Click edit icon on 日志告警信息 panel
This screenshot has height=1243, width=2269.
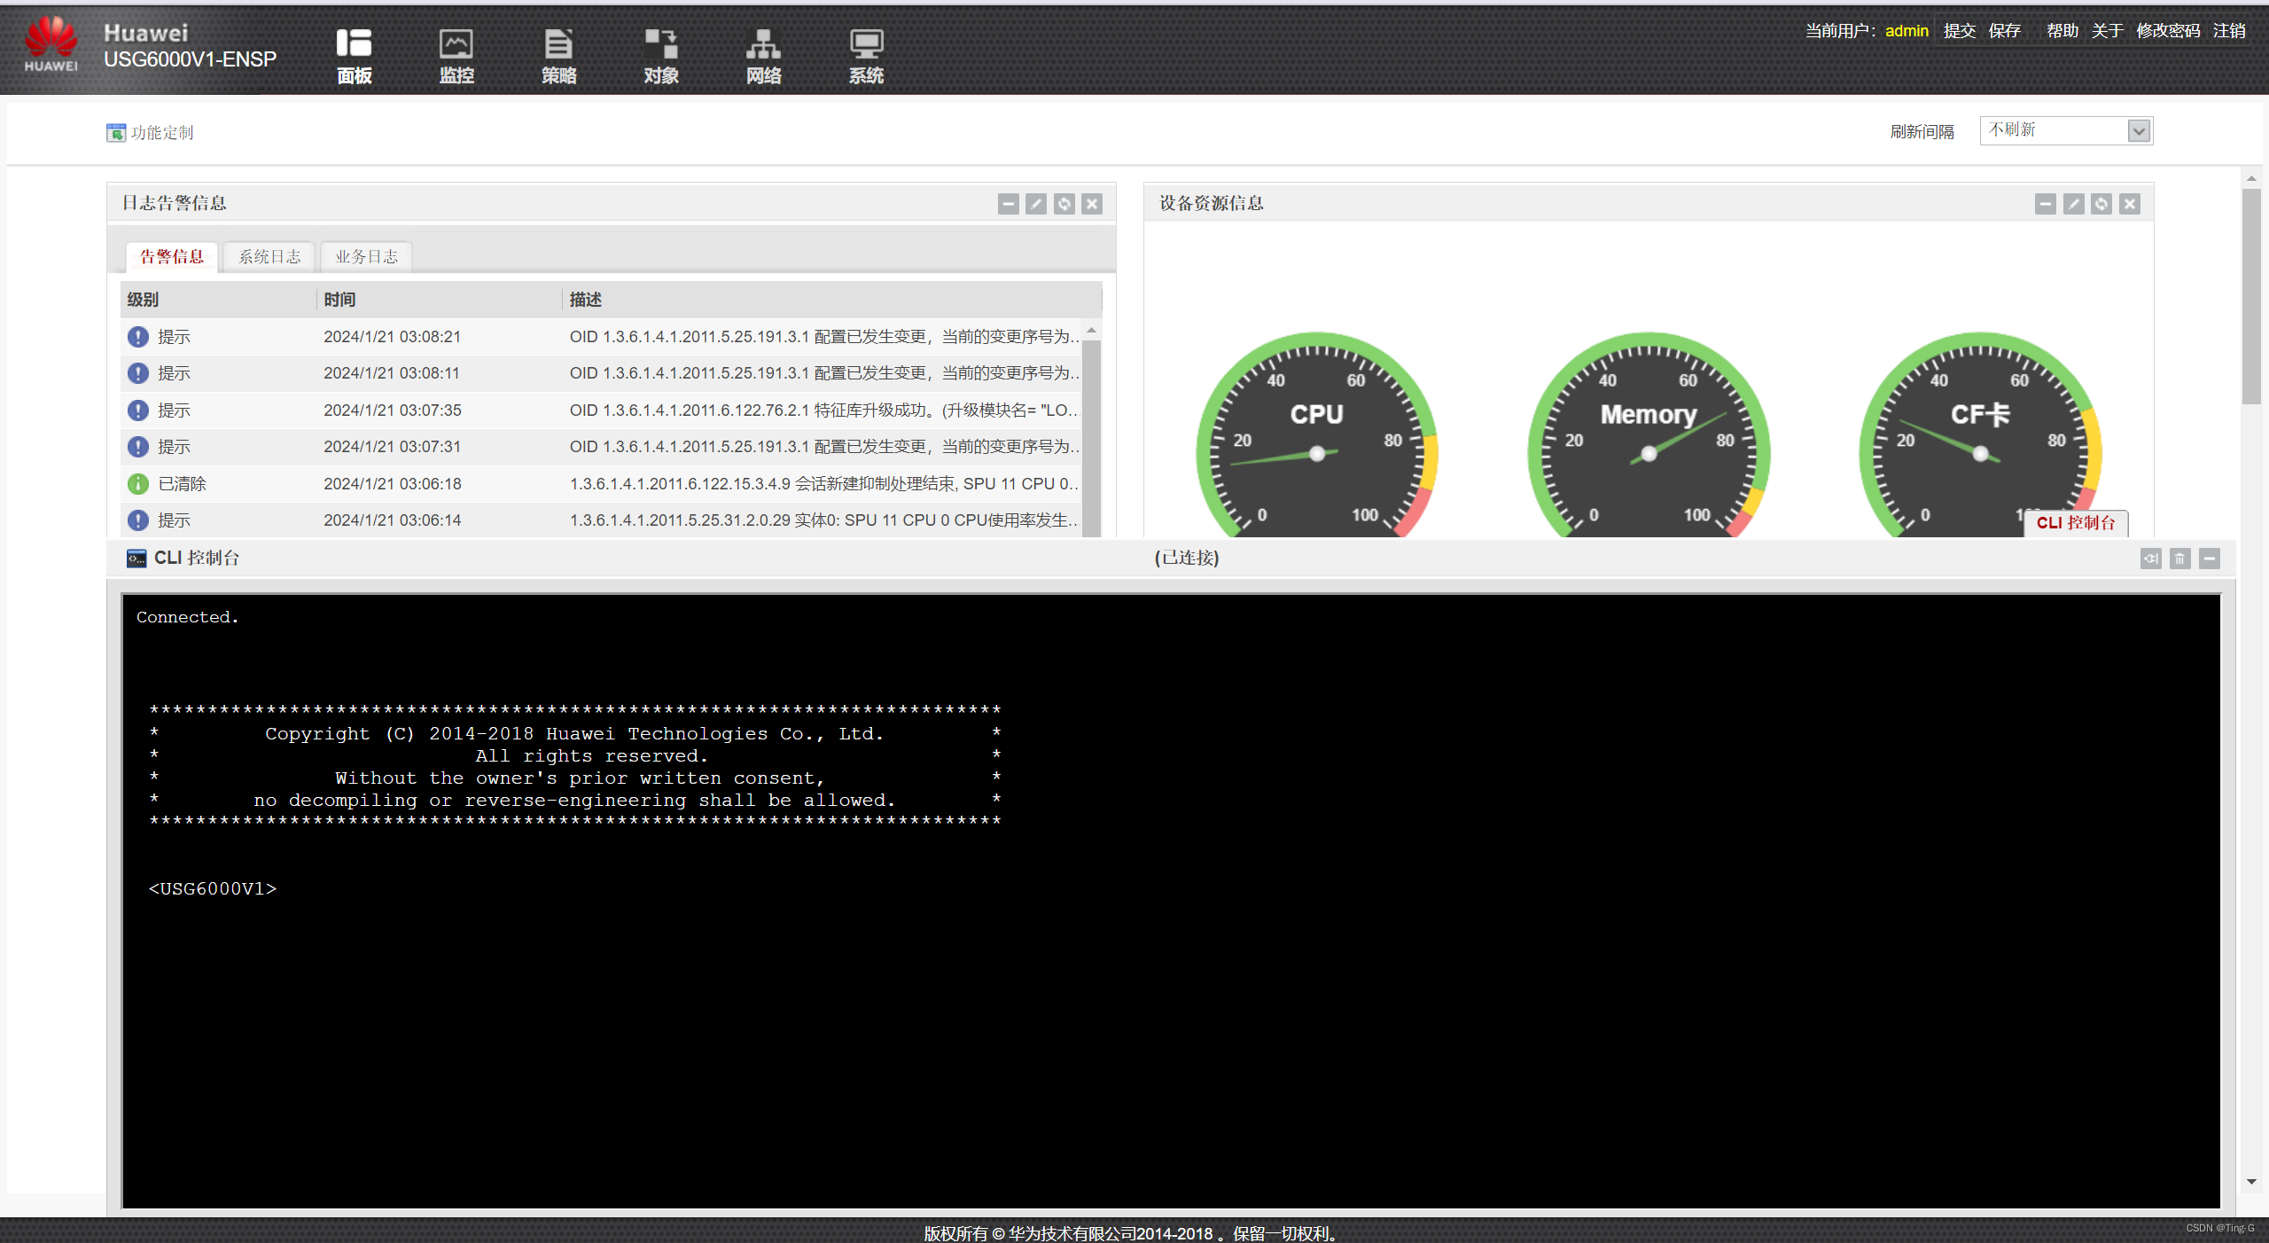(1036, 204)
